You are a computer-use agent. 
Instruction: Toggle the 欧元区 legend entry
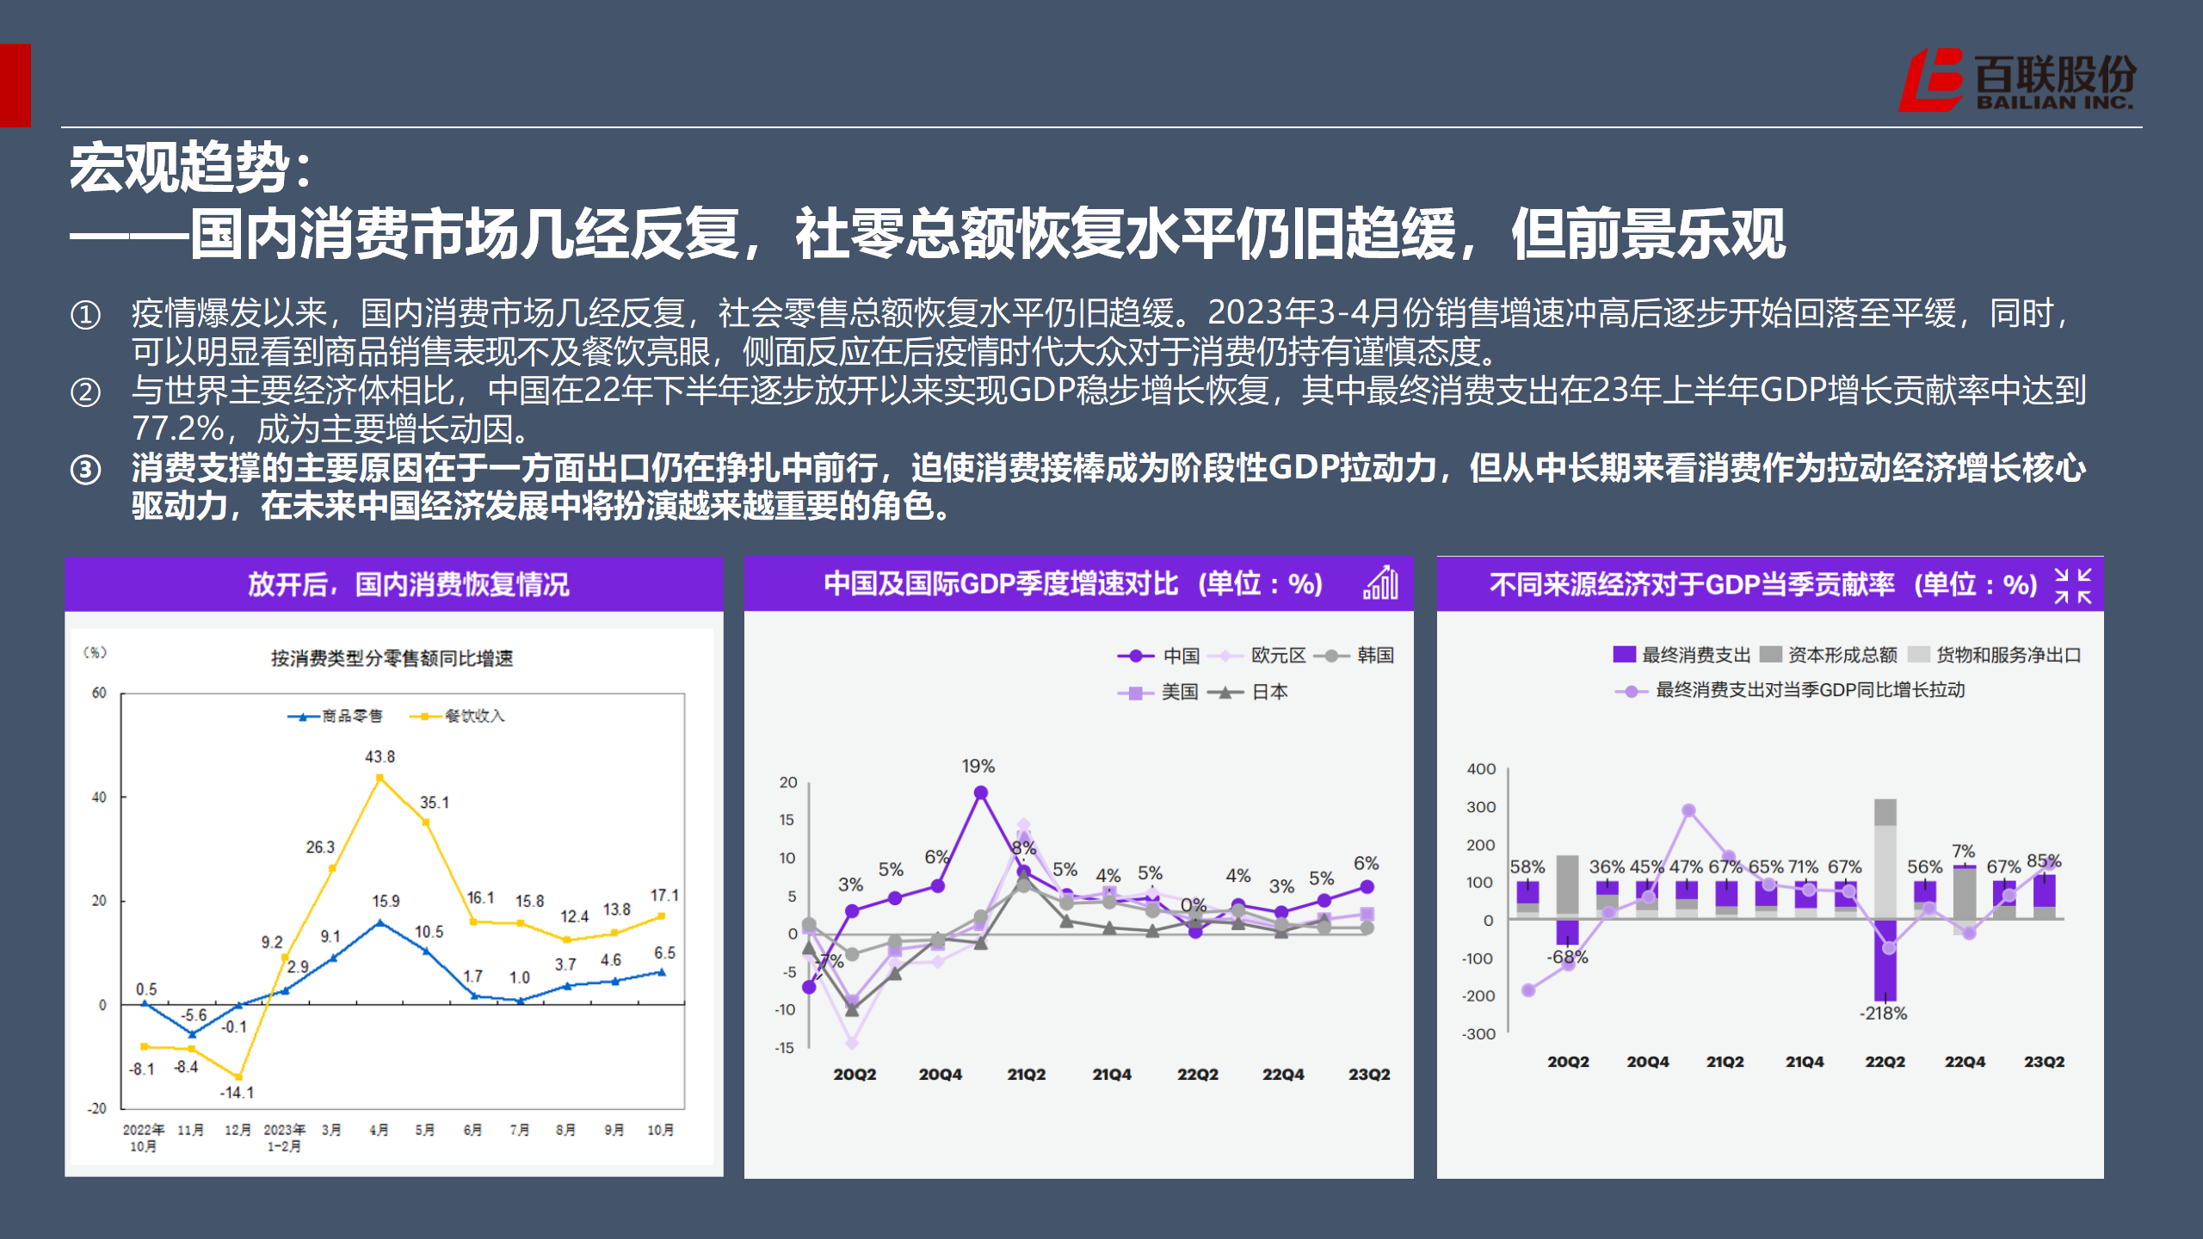(x=1278, y=656)
